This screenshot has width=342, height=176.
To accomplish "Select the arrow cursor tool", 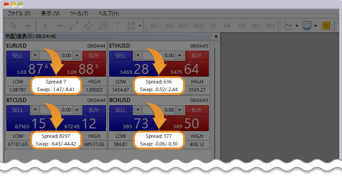I will [13, 26].
